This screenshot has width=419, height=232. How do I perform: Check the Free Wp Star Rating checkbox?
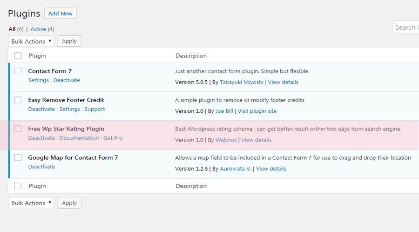click(18, 129)
